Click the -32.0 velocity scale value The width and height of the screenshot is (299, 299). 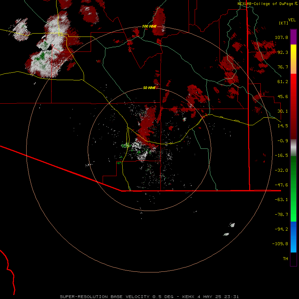281,170
